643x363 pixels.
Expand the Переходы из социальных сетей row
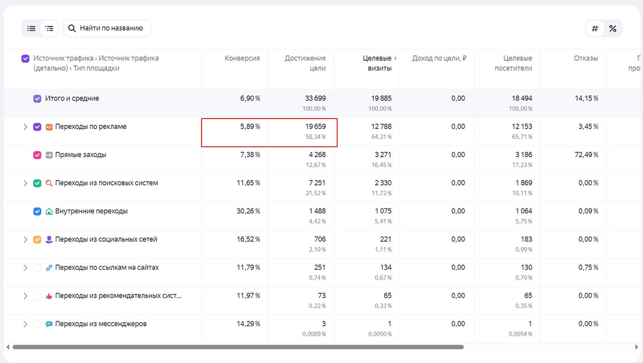pyautogui.click(x=25, y=240)
